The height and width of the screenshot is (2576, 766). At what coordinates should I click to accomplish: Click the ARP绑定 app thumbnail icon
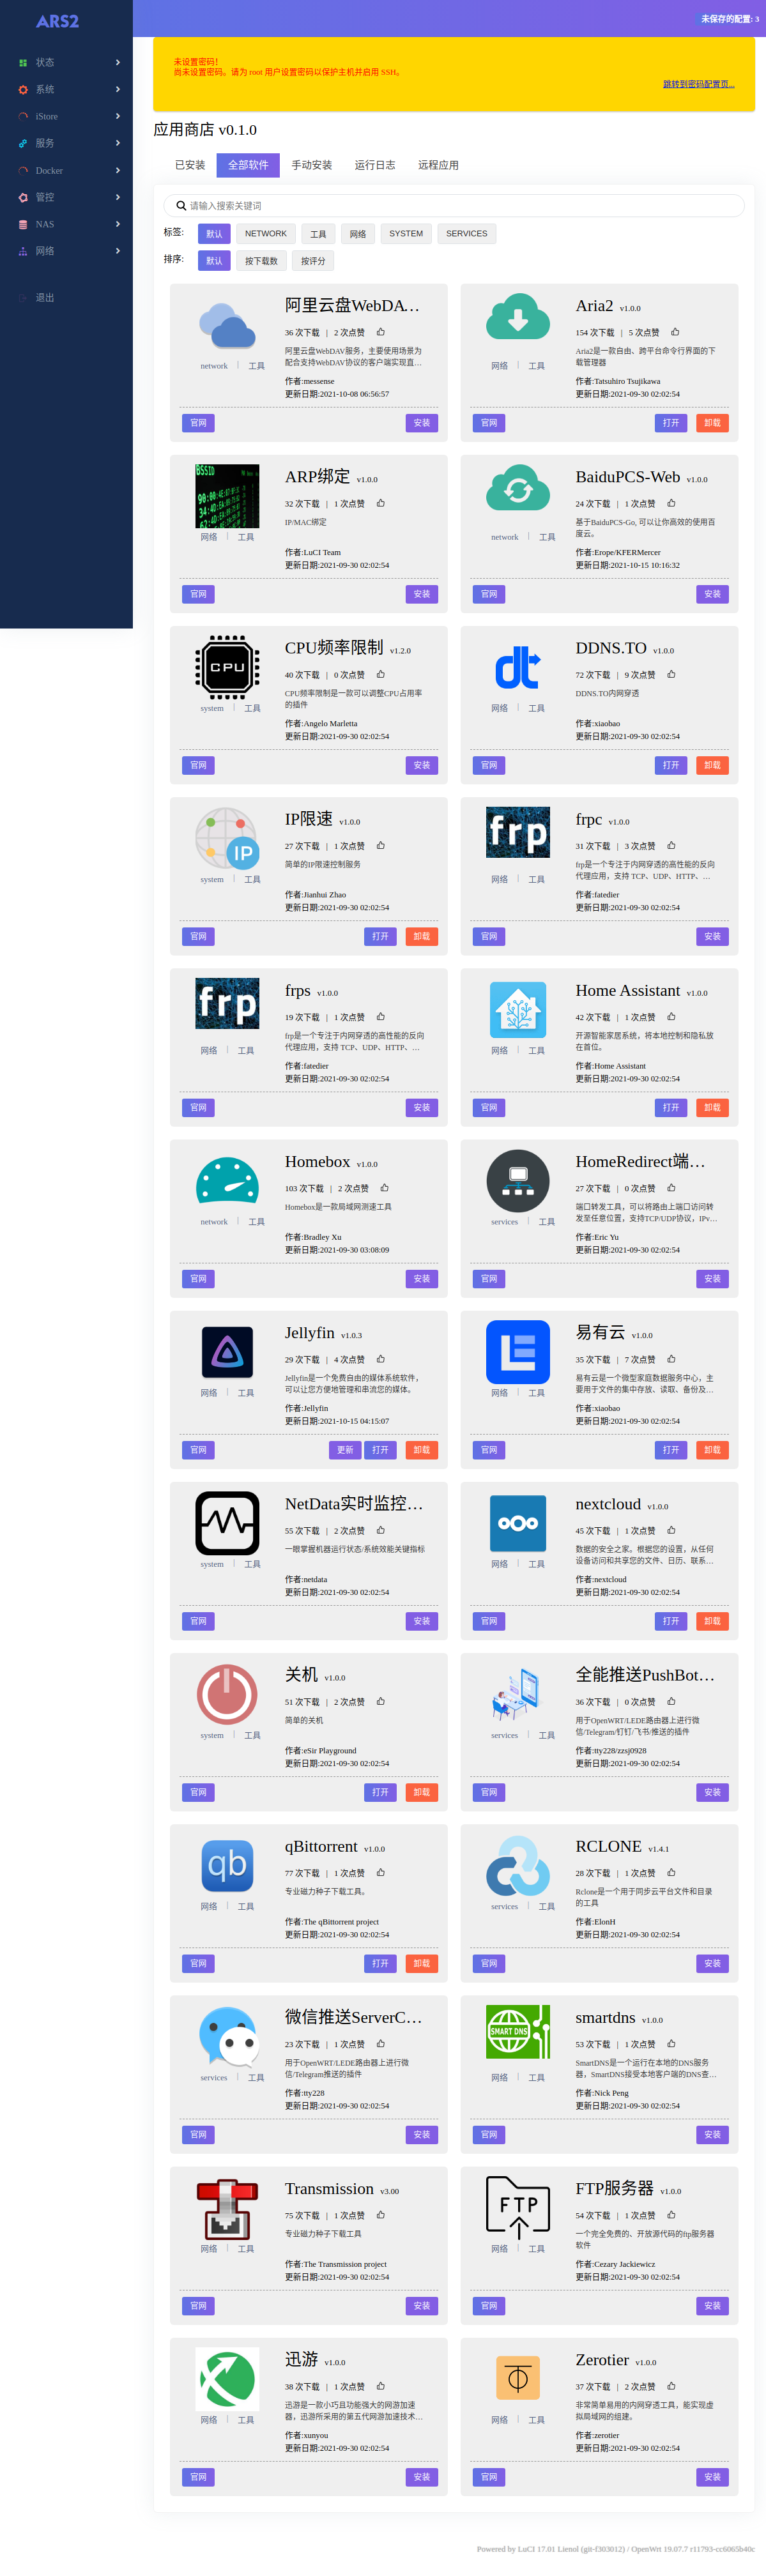tap(227, 495)
